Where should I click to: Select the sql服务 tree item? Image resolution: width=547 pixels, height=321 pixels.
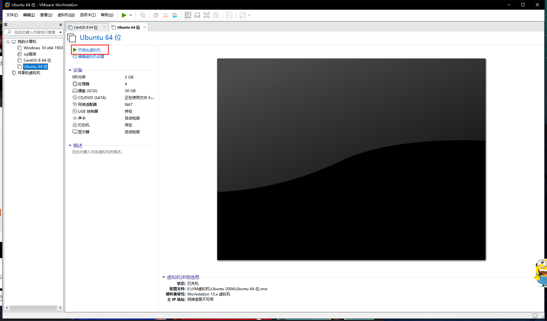[x=30, y=54]
